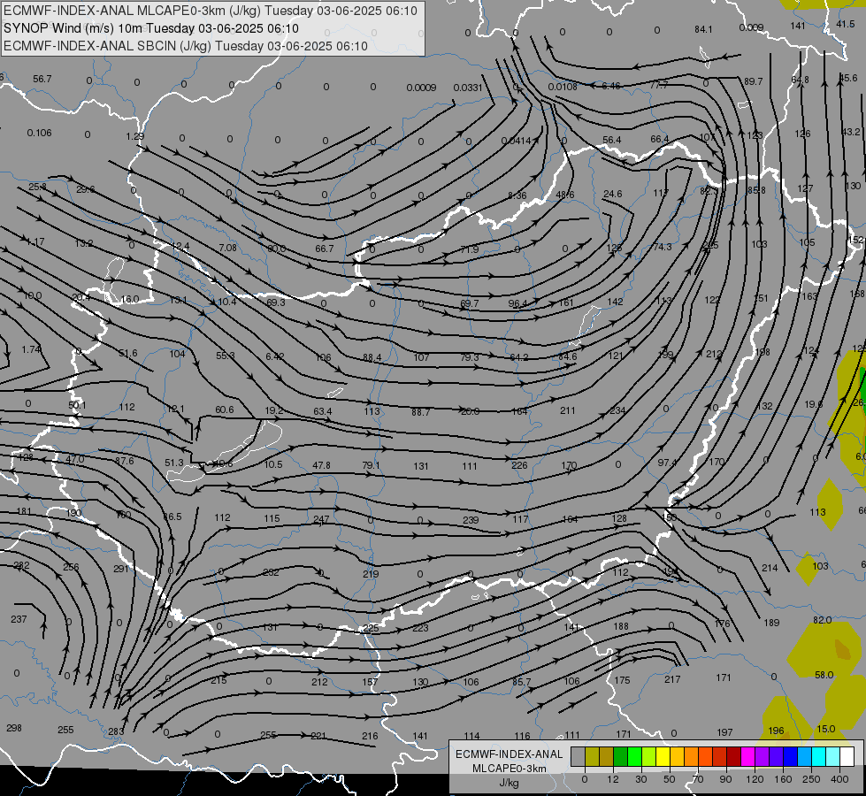This screenshot has width=866, height=796.
Task: Click the legend tick label 12
Action: click(x=613, y=779)
